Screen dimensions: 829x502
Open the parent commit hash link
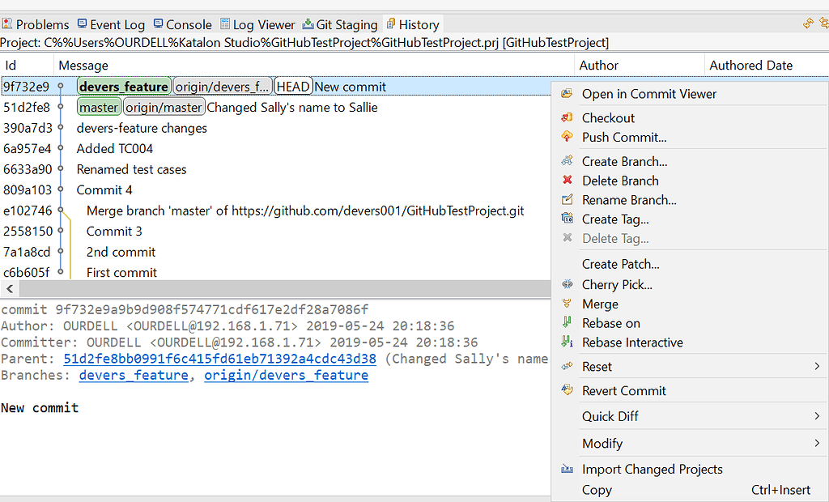[x=219, y=359]
